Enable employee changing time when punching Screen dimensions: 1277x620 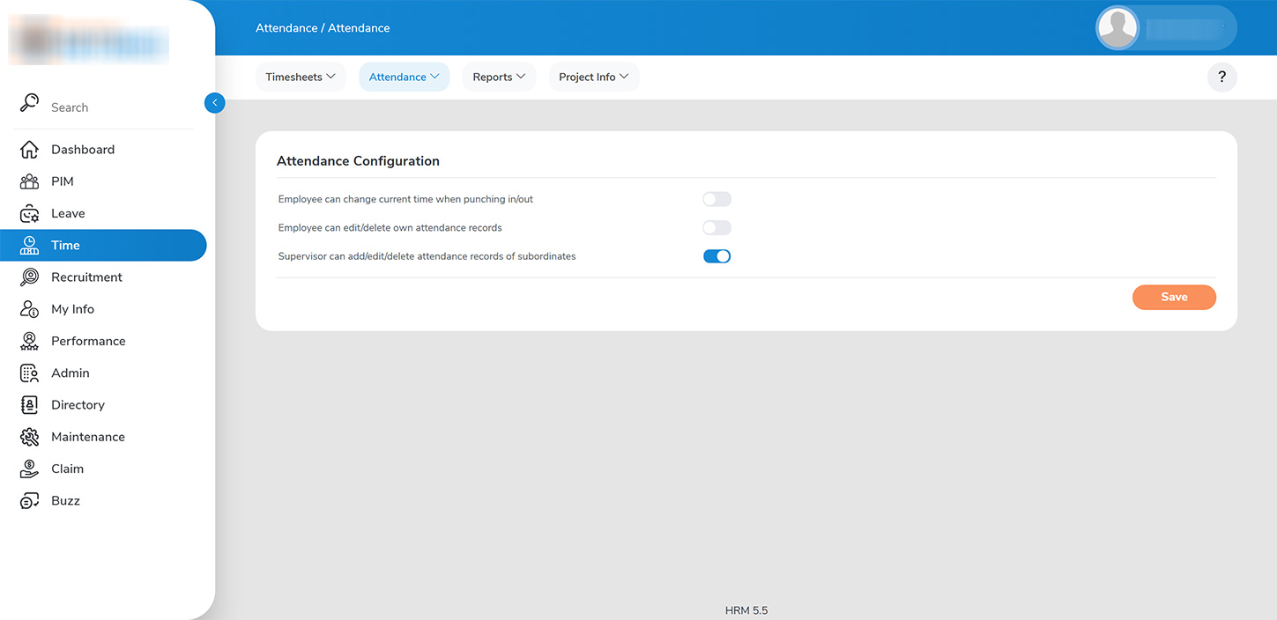[x=716, y=200]
